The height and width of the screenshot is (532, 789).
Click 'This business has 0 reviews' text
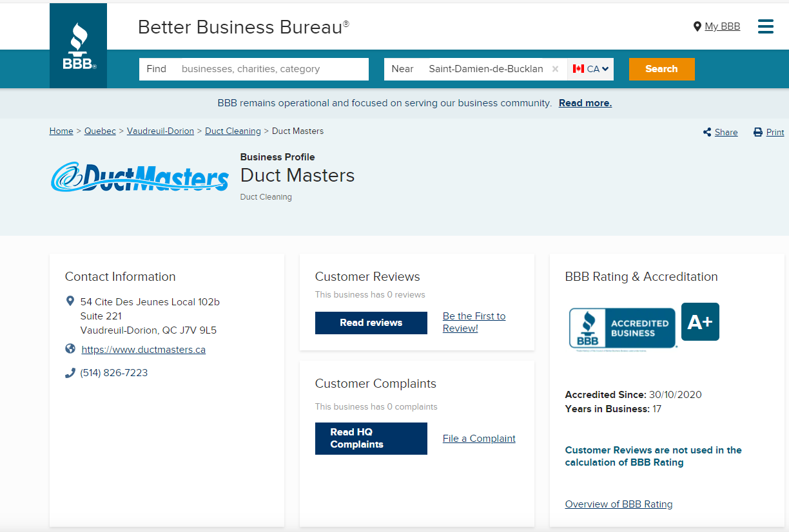(370, 295)
